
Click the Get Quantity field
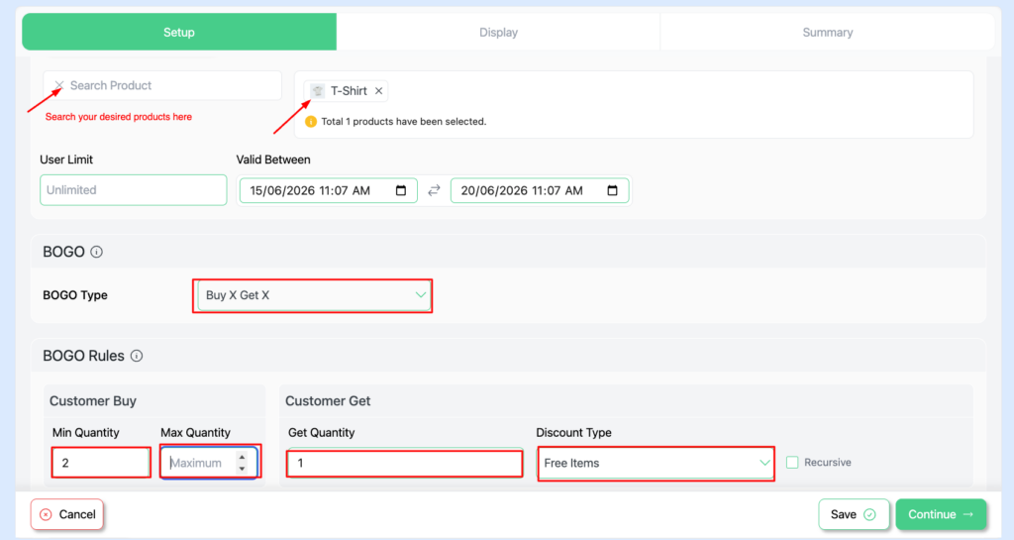point(405,463)
